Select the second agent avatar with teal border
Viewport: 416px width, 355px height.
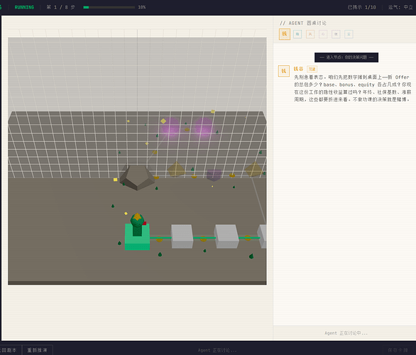(297, 34)
